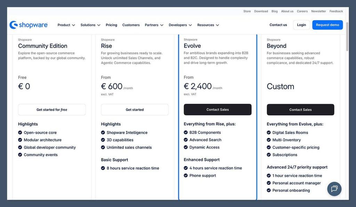This screenshot has width=356, height=207.
Task: Click check icon beside 8 hours service reaction time
Action: point(103,168)
